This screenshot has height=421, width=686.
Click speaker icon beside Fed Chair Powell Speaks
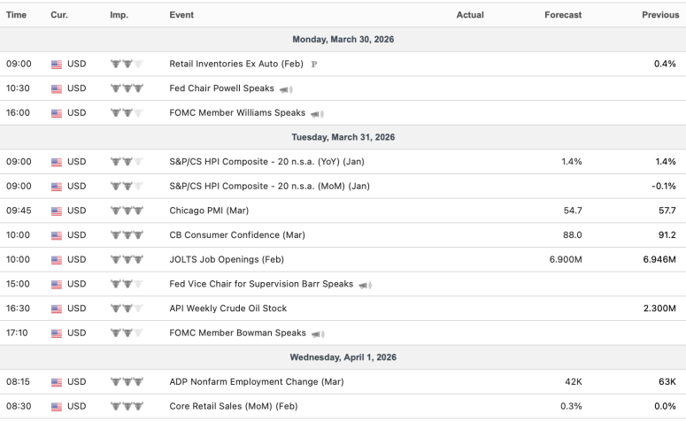pos(287,88)
